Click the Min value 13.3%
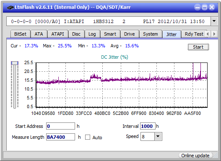Viewport: 221px width, 161px height. pos(99,46)
